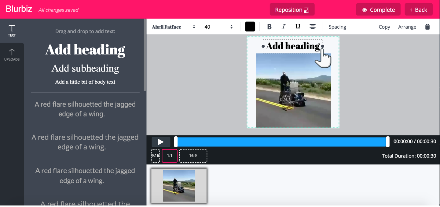This screenshot has width=440, height=207.
Task: Open the black text color swatch
Action: pyautogui.click(x=250, y=27)
